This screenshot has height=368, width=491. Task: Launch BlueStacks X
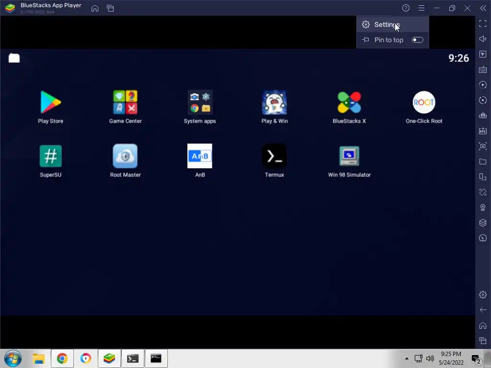click(x=349, y=103)
